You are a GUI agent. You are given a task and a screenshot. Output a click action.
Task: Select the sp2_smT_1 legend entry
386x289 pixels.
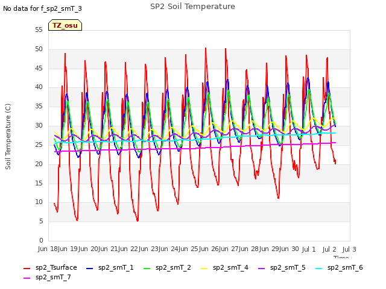click(x=110, y=267)
